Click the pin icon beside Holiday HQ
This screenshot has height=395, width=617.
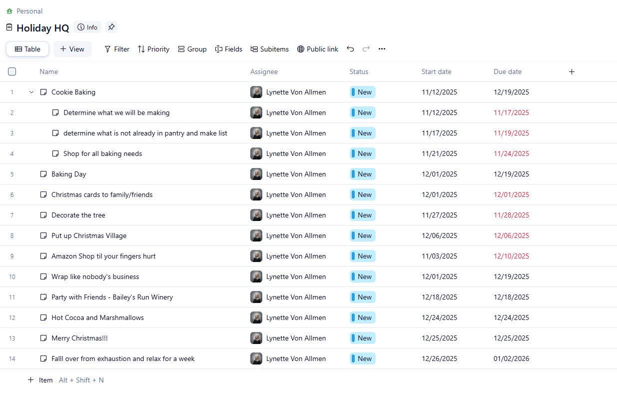click(x=111, y=27)
